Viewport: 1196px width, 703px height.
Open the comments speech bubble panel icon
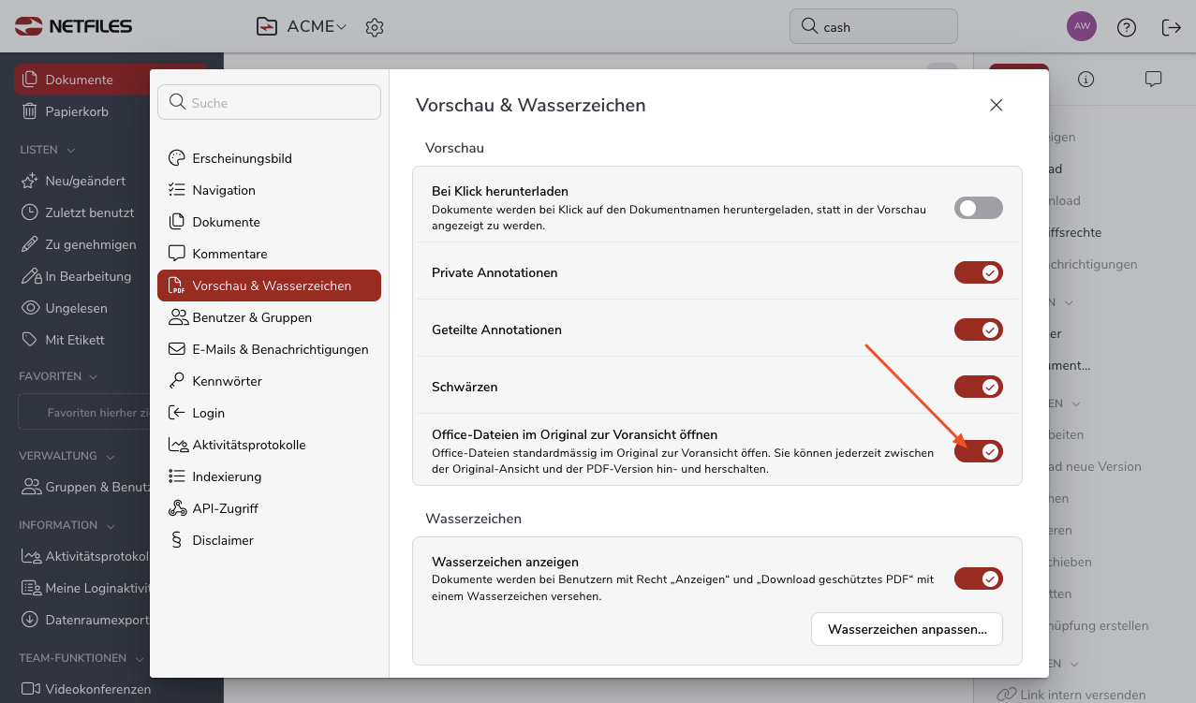[x=1153, y=80]
